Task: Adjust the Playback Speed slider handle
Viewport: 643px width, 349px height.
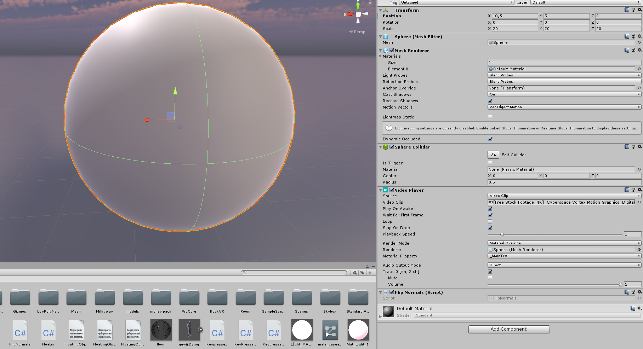Action: tap(502, 234)
